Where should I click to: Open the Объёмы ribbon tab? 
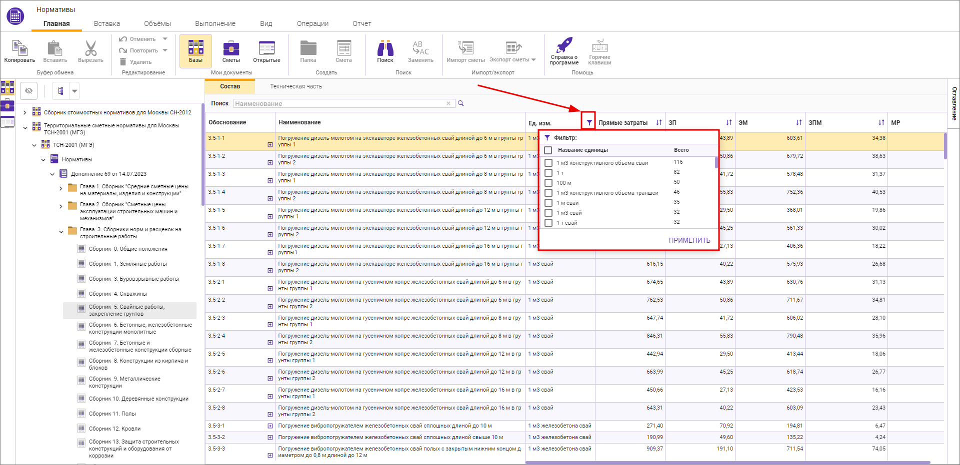point(157,23)
